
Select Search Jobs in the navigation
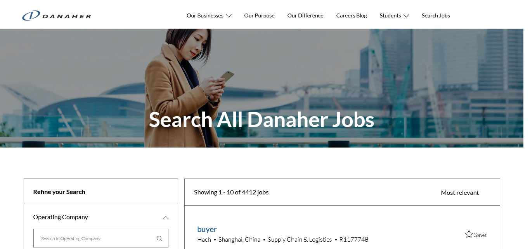(x=436, y=16)
